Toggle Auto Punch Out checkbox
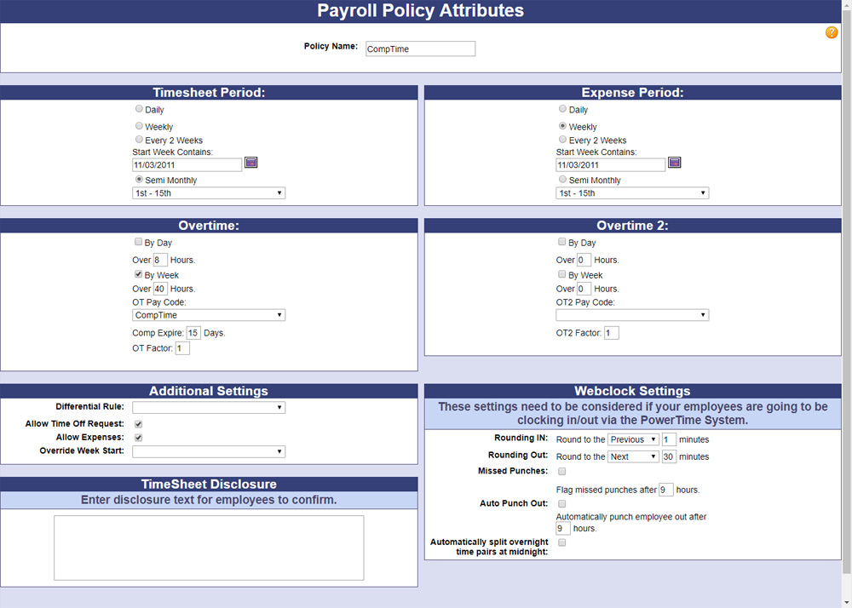This screenshot has width=852, height=608. 561,504
